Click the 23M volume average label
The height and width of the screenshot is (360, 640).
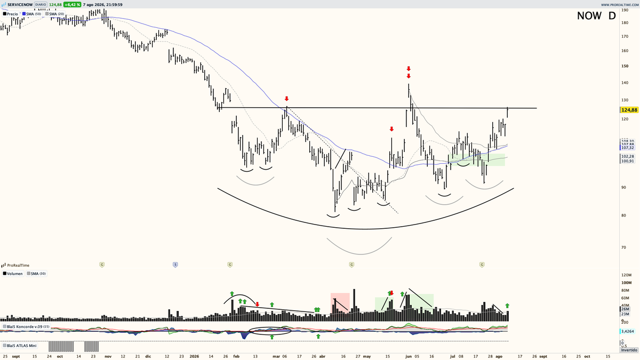[625, 315]
